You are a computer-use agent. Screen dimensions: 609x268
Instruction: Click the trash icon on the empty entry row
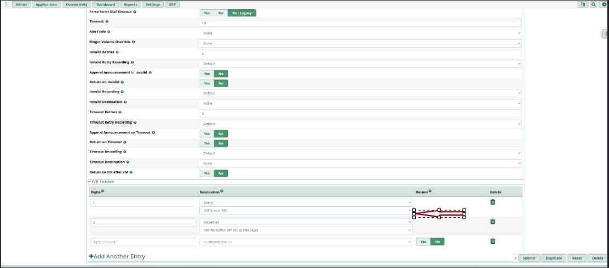click(492, 241)
